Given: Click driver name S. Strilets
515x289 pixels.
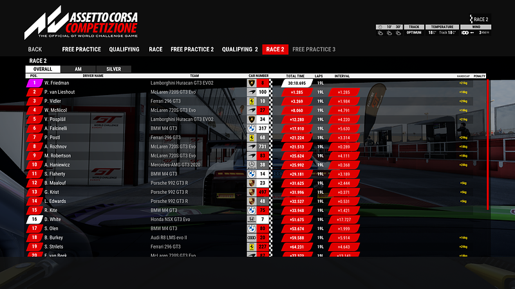Looking at the screenshot, I should coord(53,247).
